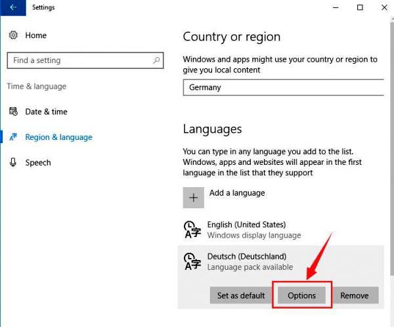Open Home via the gear icon
Screen dimensions: 394x327
[13, 35]
